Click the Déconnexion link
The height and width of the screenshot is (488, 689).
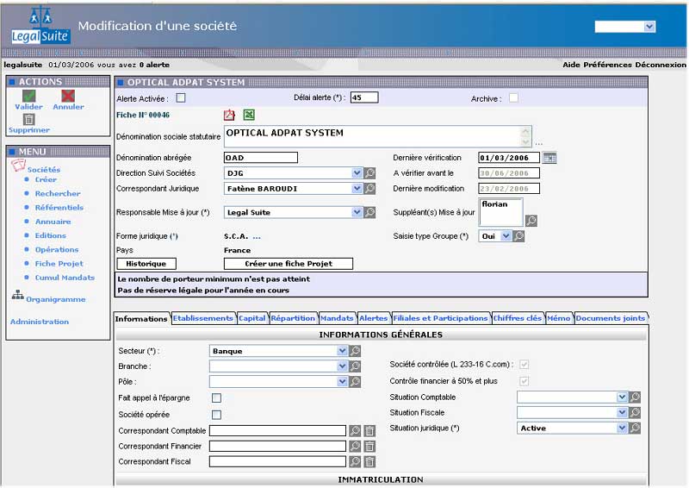(x=661, y=65)
